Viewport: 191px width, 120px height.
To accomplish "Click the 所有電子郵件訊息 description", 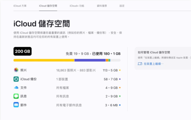I will click(x=69, y=105).
